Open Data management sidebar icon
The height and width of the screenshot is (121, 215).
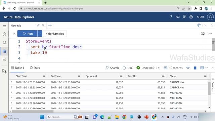click(4, 42)
